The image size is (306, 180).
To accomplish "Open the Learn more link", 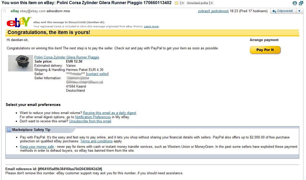I will click(151, 26).
